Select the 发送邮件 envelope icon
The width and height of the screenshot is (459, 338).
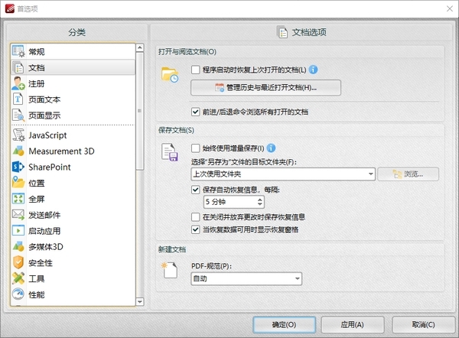click(x=18, y=215)
